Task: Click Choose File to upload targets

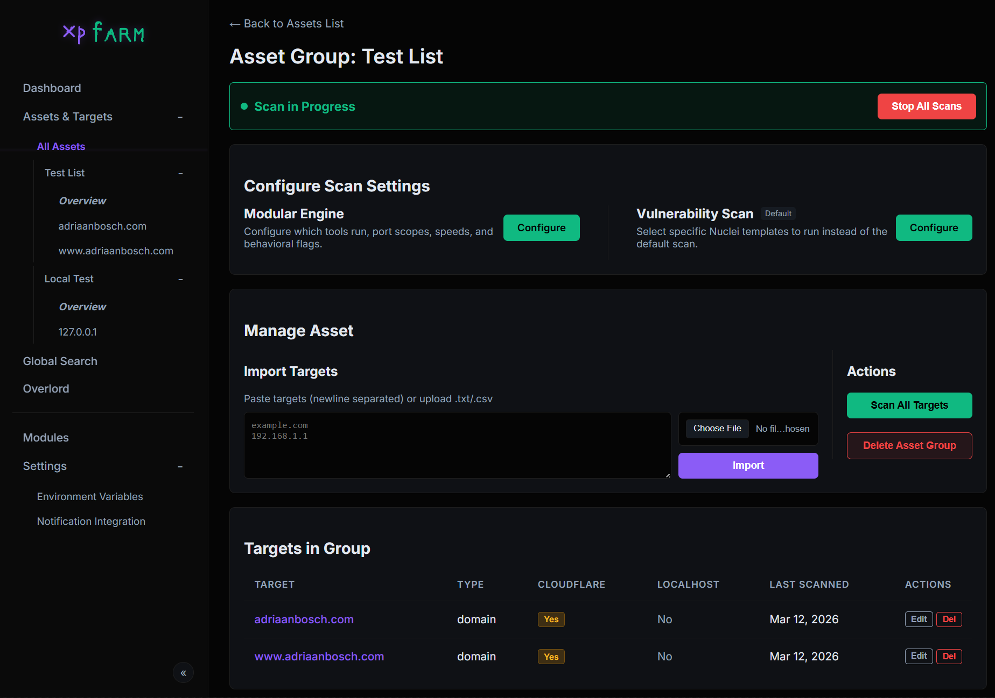Action: tap(717, 429)
